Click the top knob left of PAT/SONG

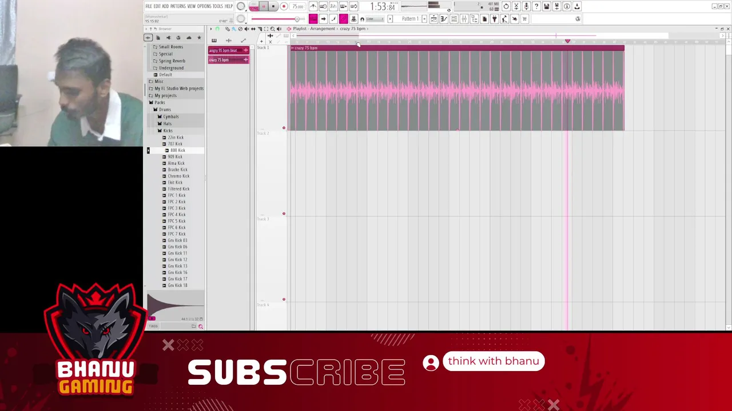tap(241, 6)
